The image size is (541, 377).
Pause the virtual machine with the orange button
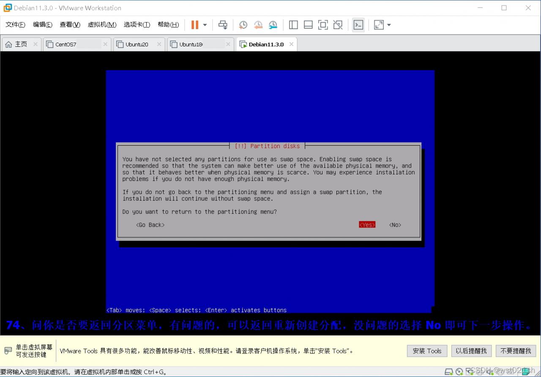pos(195,25)
